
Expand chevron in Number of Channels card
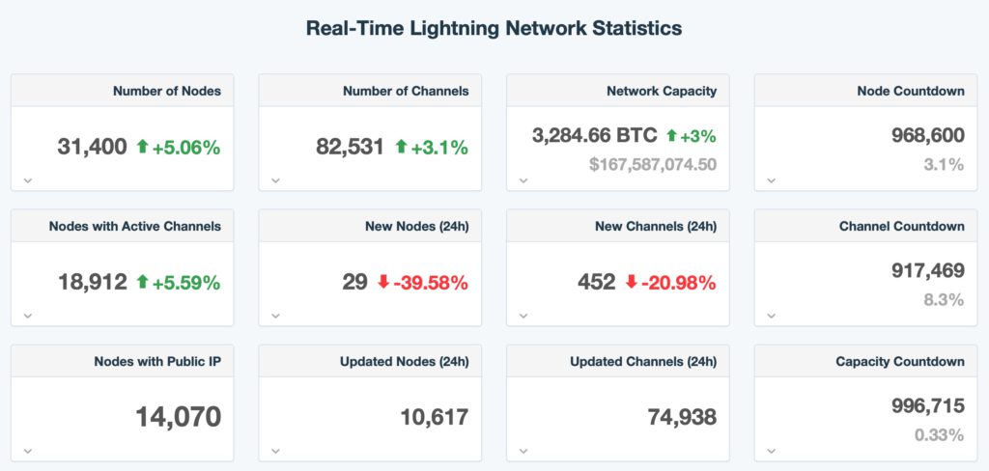click(275, 180)
